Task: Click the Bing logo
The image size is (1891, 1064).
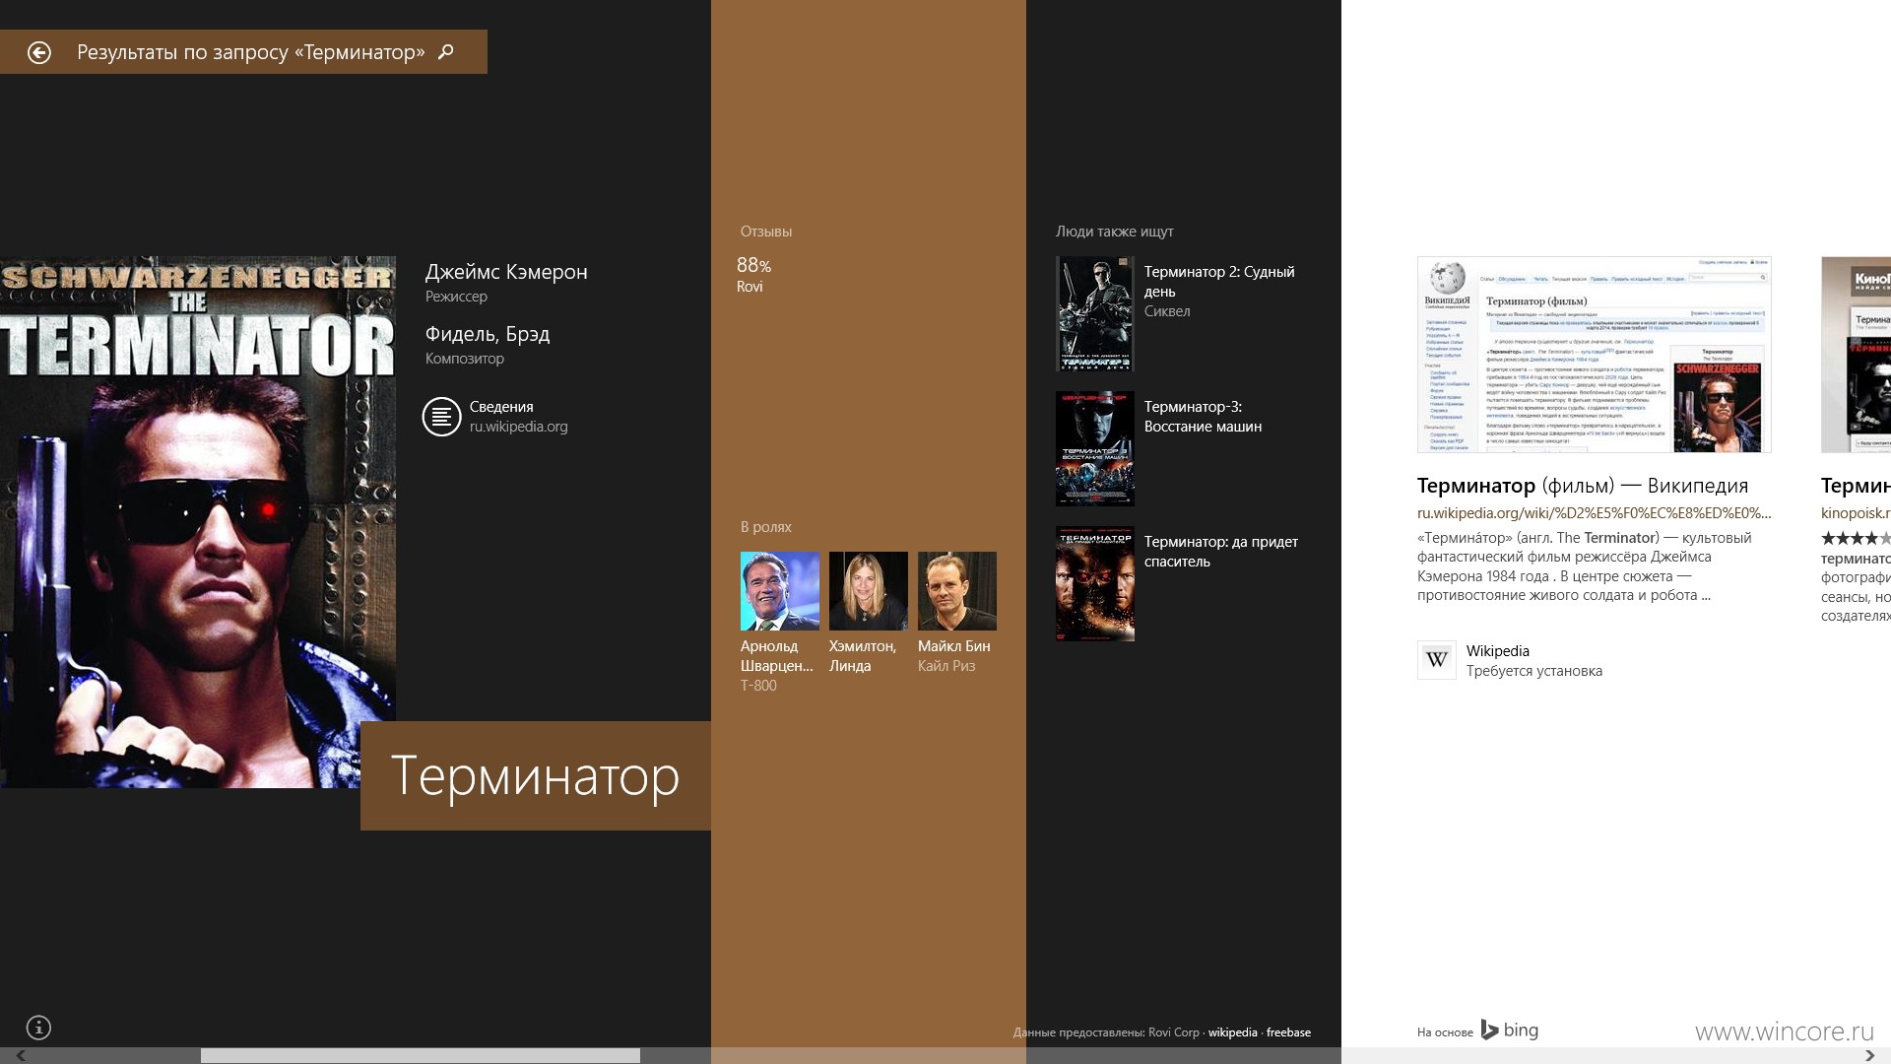Action: pyautogui.click(x=1509, y=1031)
